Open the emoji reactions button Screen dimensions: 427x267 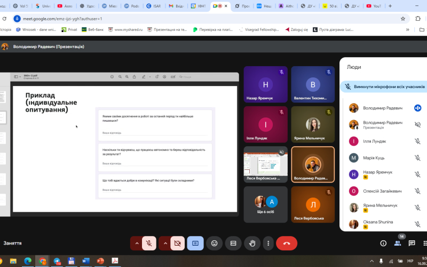215,243
